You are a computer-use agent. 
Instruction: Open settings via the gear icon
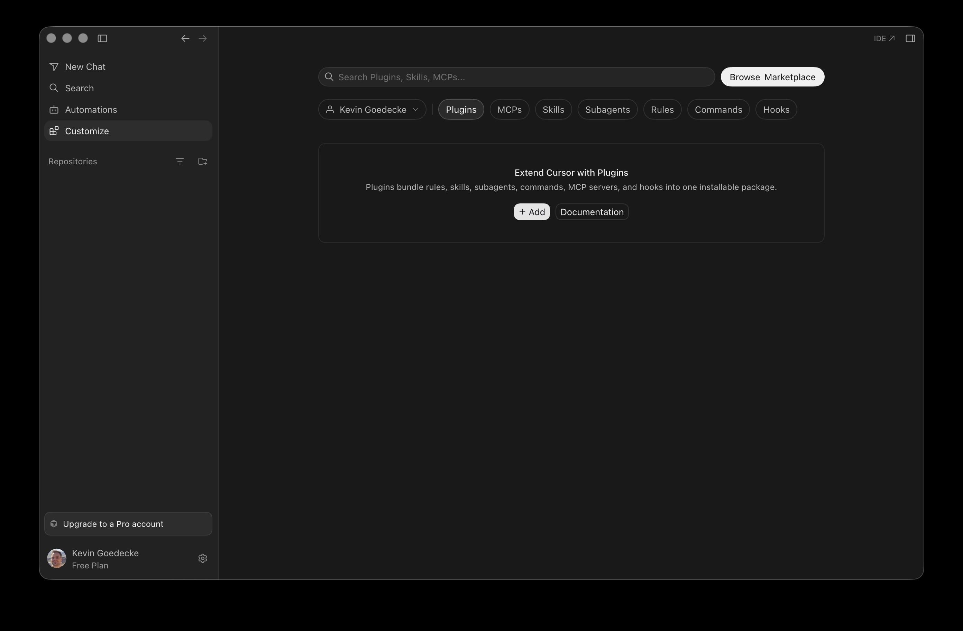coord(203,559)
